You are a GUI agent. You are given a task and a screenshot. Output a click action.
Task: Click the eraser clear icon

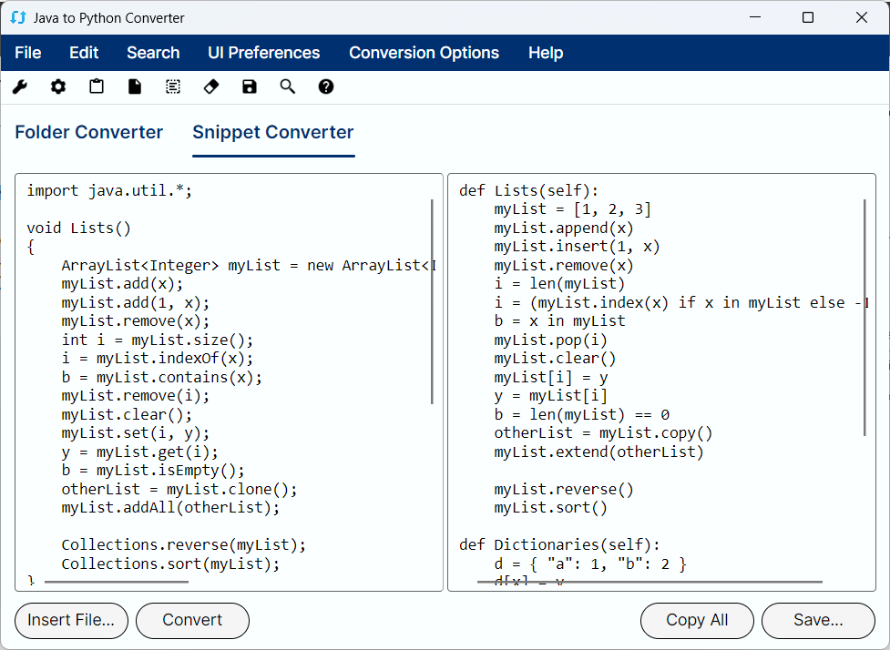click(x=211, y=86)
